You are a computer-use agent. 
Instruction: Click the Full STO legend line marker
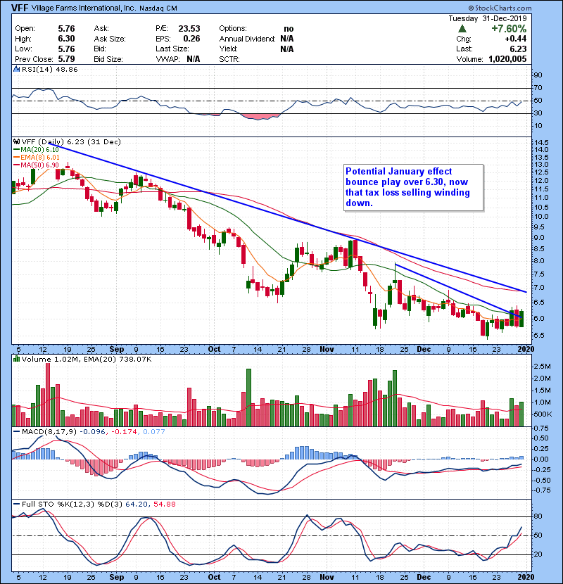pos(16,504)
